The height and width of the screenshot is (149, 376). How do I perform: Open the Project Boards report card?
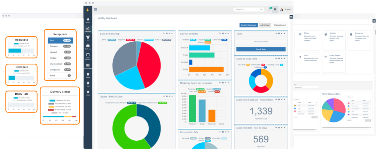(334, 62)
